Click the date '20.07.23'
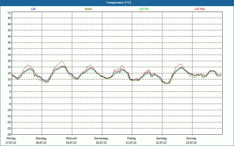Viewport: 234px width, 146px height. pos(101,143)
